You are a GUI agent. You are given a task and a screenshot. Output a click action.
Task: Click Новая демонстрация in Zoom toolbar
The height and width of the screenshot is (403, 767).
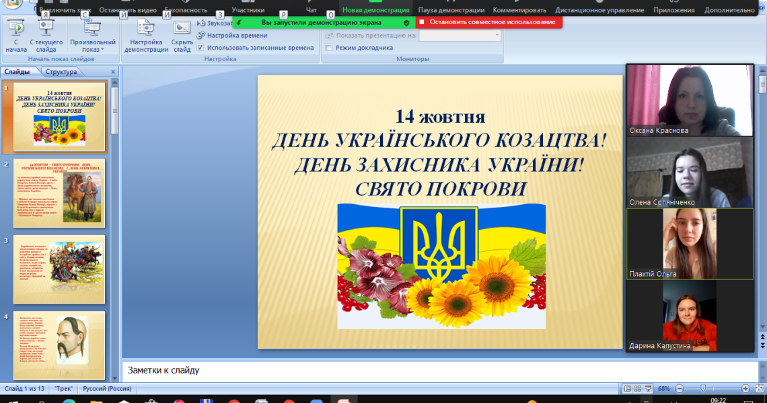(x=375, y=9)
